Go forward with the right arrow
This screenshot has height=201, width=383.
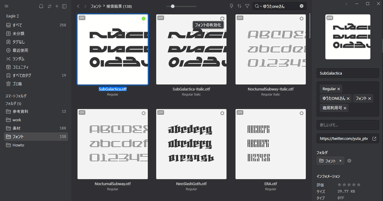pos(85,6)
